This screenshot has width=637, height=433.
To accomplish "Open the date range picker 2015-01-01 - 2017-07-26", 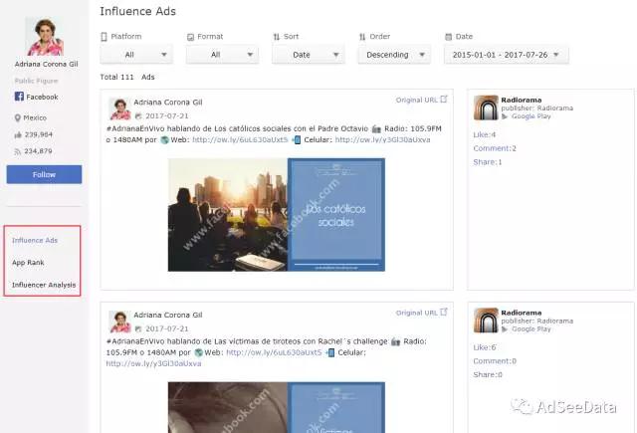I will point(506,55).
